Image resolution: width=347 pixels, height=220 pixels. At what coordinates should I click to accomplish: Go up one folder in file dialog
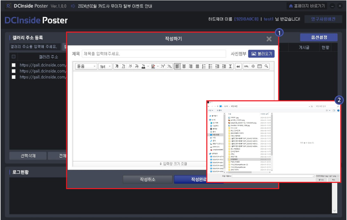click(x=218, y=106)
